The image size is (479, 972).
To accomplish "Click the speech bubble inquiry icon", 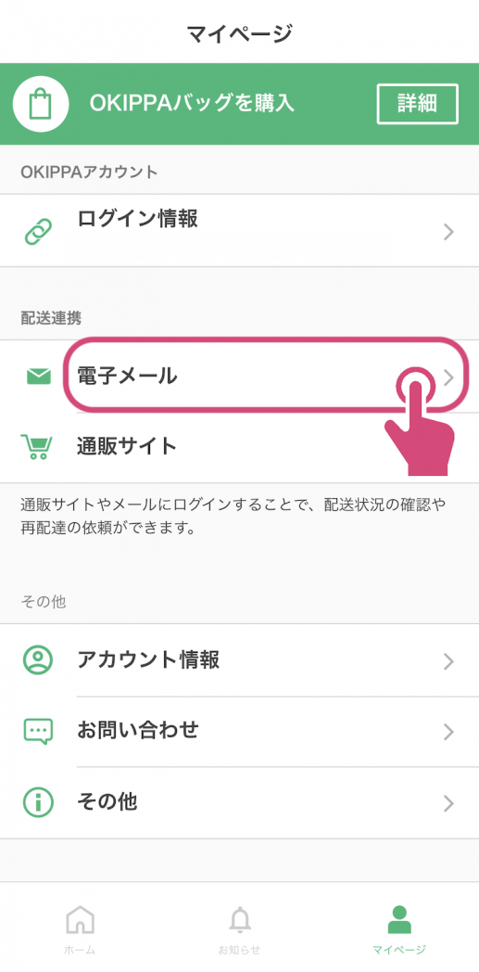I will pyautogui.click(x=38, y=732).
